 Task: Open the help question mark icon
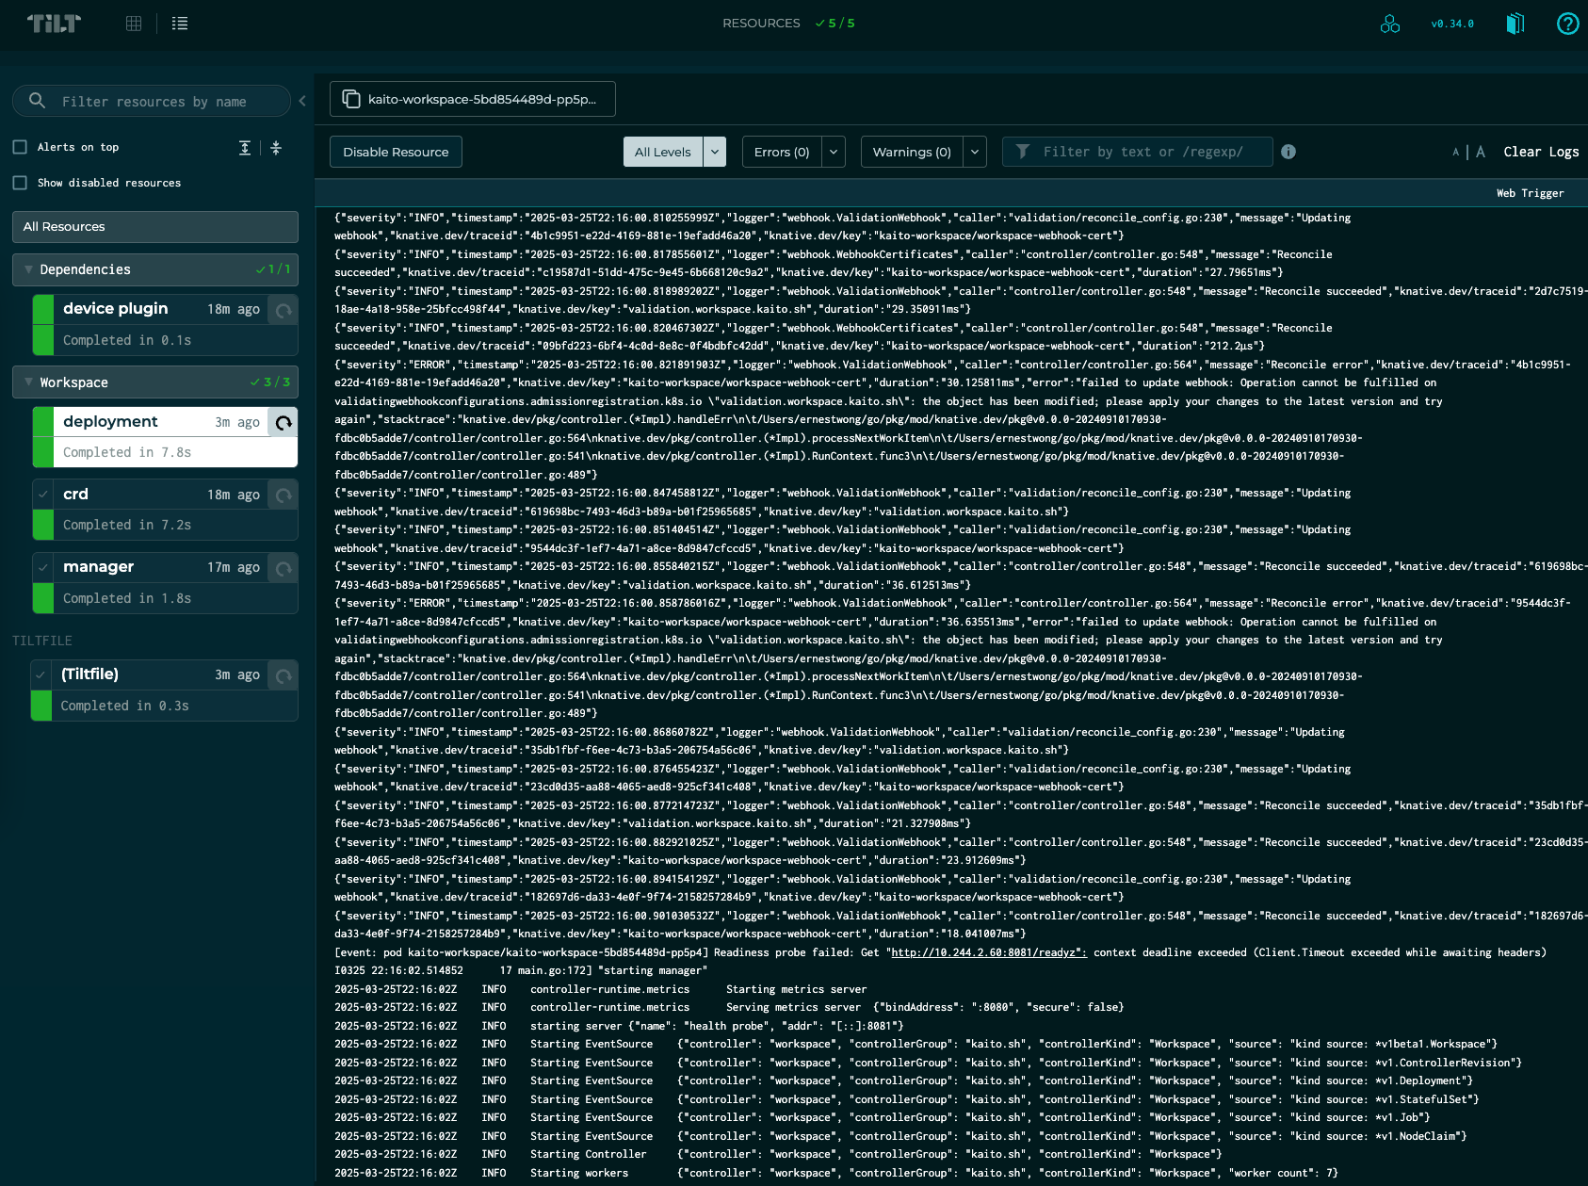click(1568, 24)
